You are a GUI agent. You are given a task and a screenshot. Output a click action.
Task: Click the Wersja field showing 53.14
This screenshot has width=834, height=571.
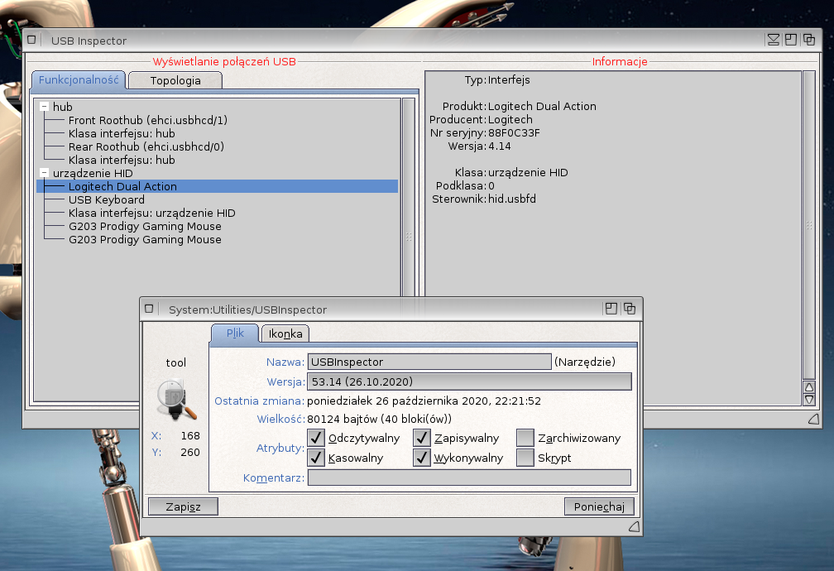(x=469, y=381)
